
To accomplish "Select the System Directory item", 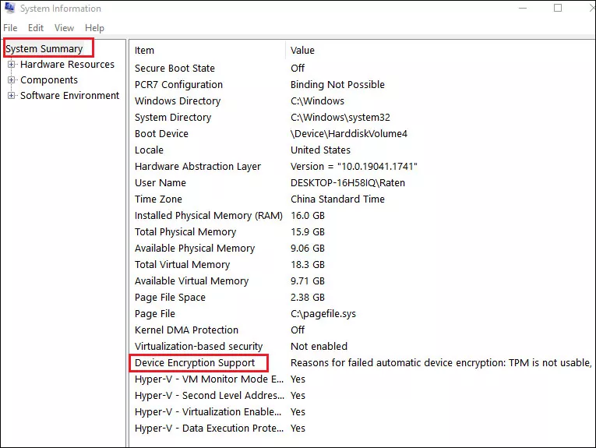I will pos(173,117).
